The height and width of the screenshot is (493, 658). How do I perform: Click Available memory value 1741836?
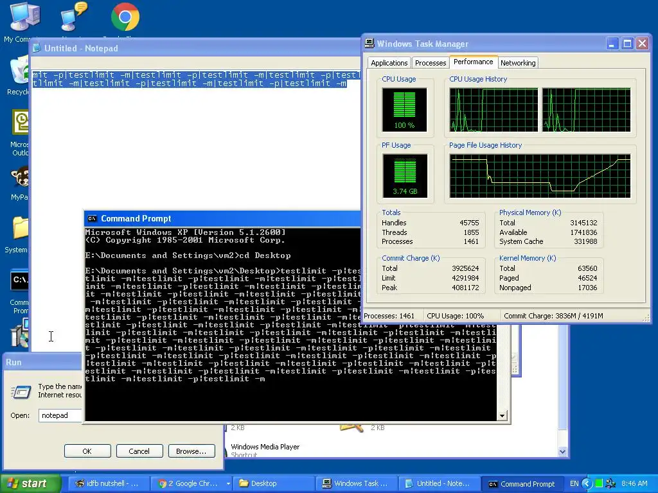tap(583, 232)
